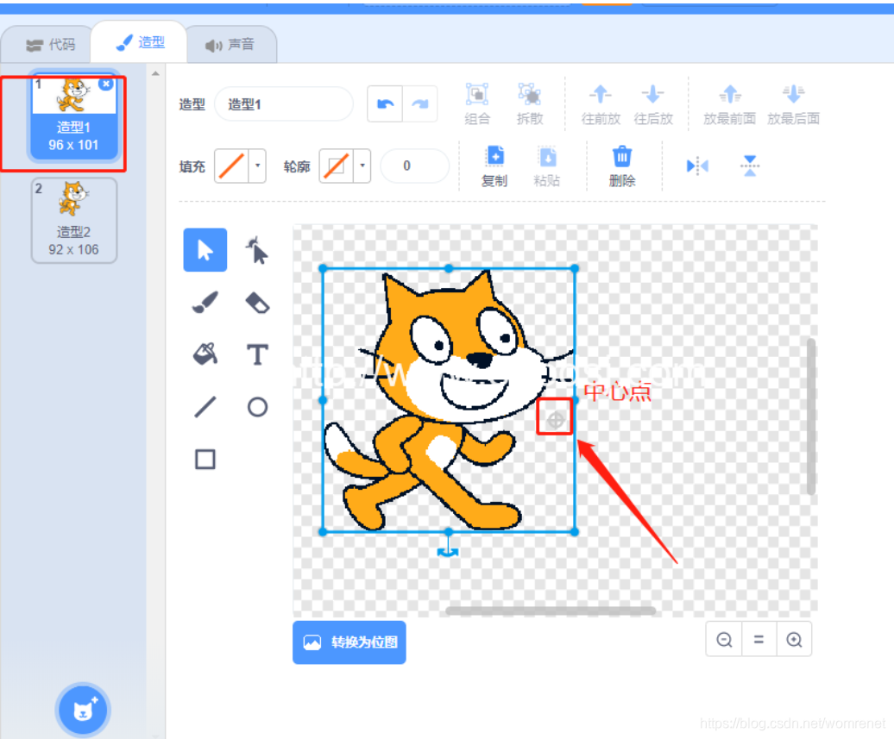Click the canvas horizontal scrollbar
The width and height of the screenshot is (894, 739).
click(551, 611)
